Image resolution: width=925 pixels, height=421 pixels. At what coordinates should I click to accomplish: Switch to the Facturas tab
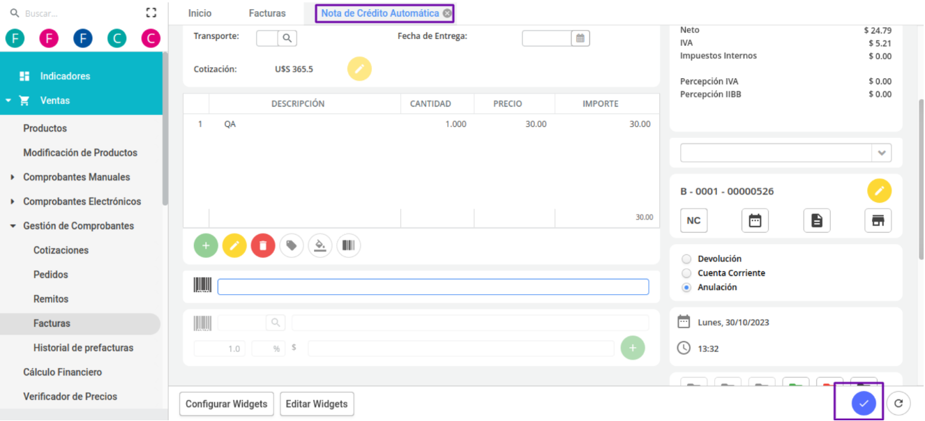pyautogui.click(x=267, y=13)
